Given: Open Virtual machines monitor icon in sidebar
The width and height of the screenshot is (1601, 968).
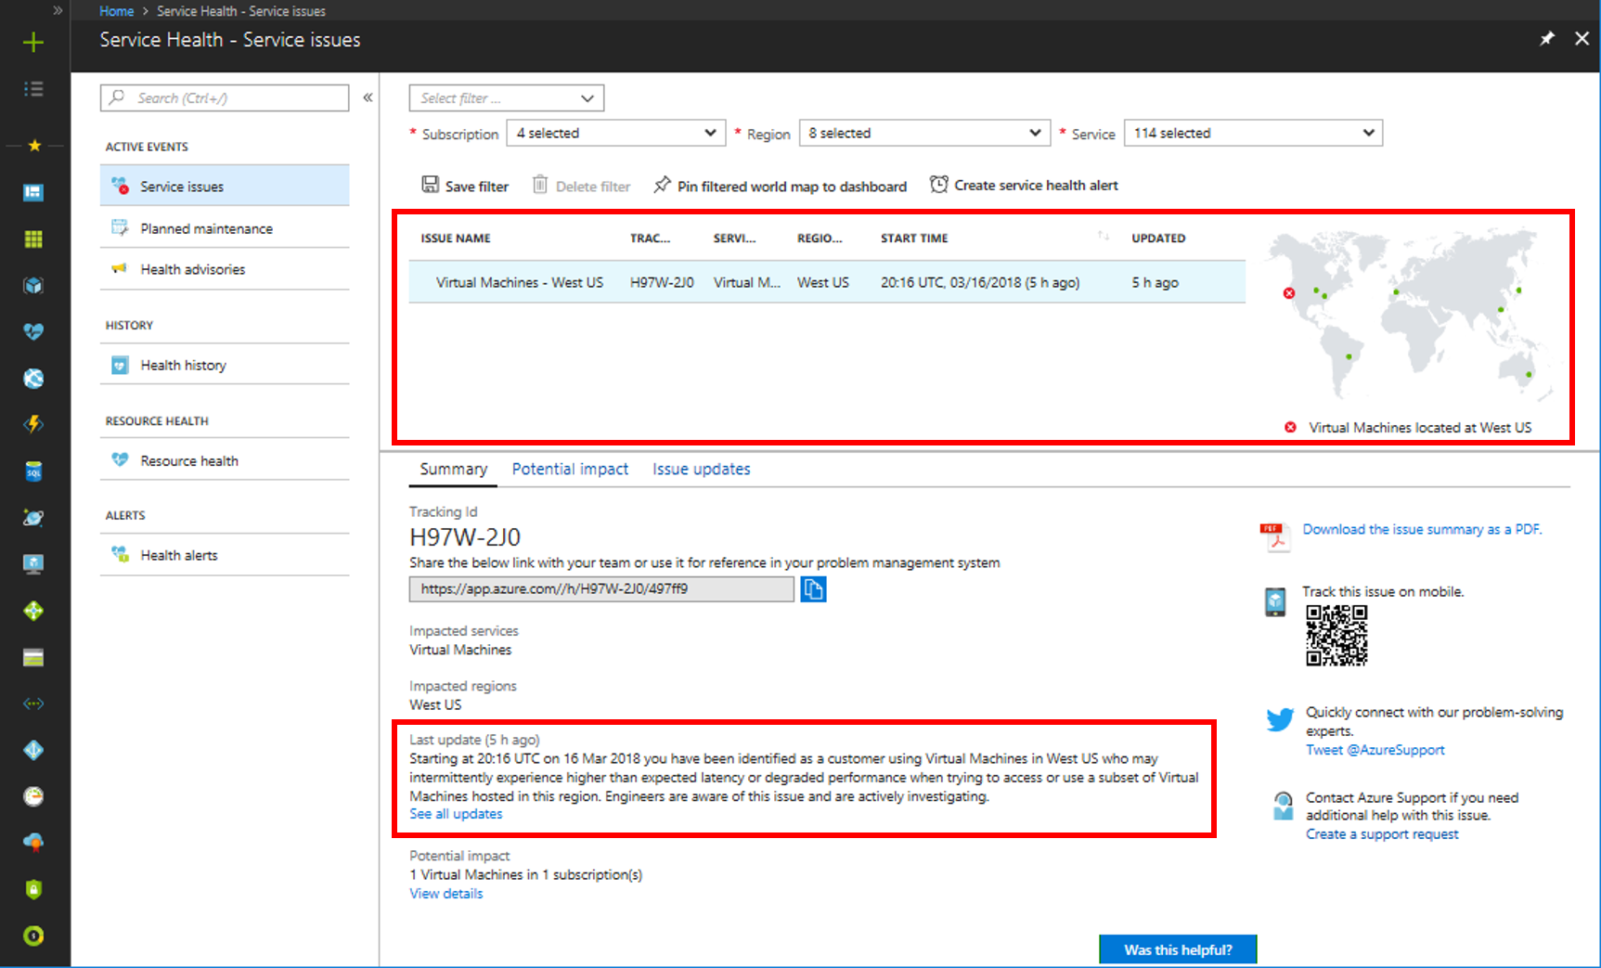Looking at the screenshot, I should [x=33, y=564].
